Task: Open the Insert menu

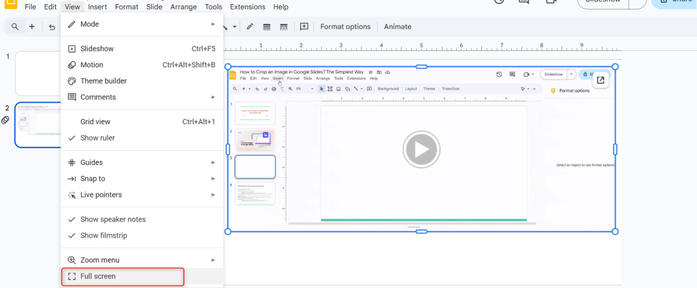Action: pos(97,7)
